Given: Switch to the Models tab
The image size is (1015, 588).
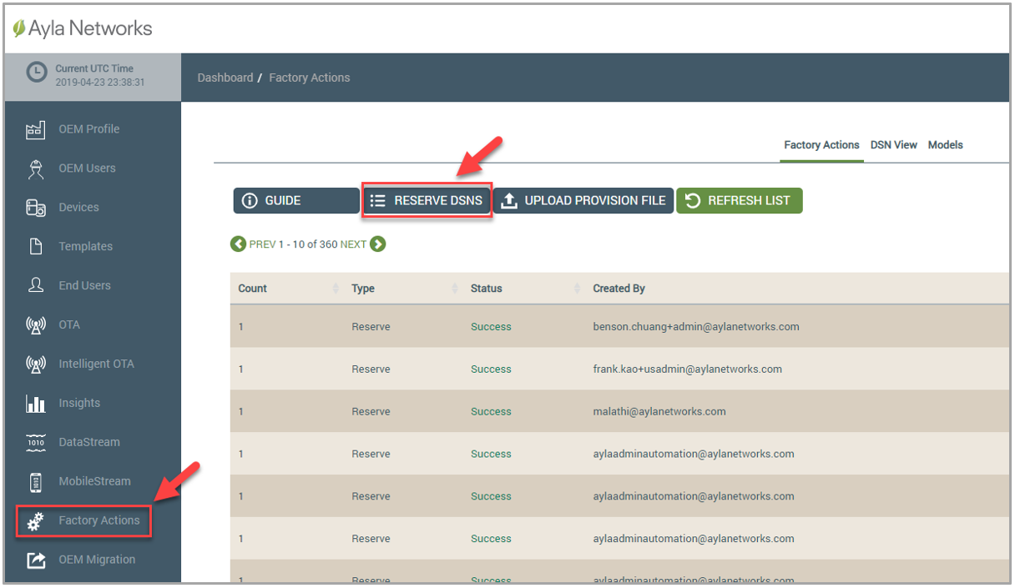Looking at the screenshot, I should tap(945, 145).
